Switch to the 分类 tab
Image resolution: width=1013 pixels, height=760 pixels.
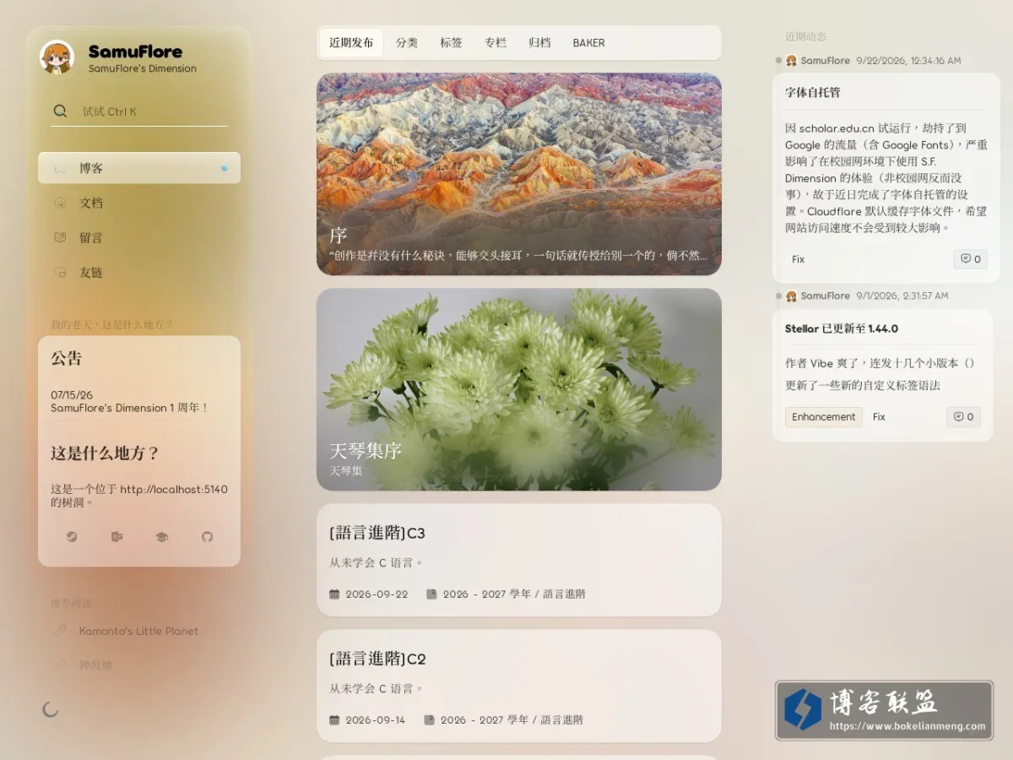[407, 42]
